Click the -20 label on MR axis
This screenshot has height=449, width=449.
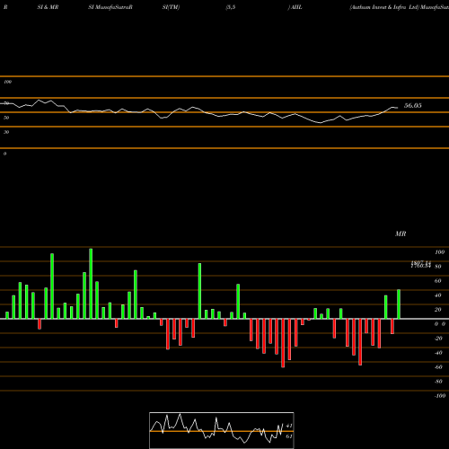pyautogui.click(x=438, y=339)
